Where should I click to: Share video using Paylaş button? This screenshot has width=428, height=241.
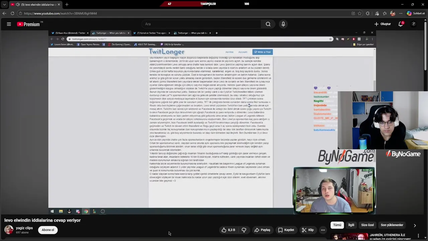coord(262,230)
